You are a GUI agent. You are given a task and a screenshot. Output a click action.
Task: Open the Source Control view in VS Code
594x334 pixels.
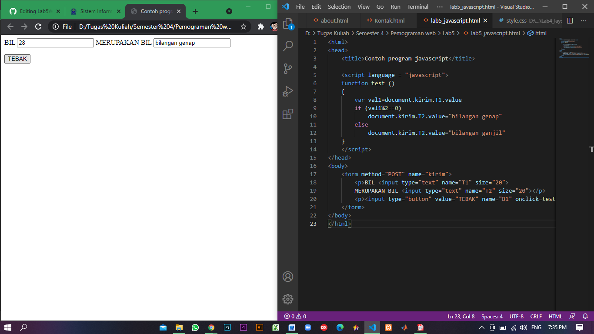pyautogui.click(x=287, y=68)
